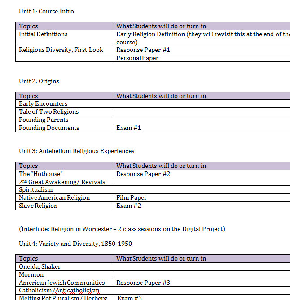
Task: Click the heading "Unit 2: Origins"
Action: (39, 81)
